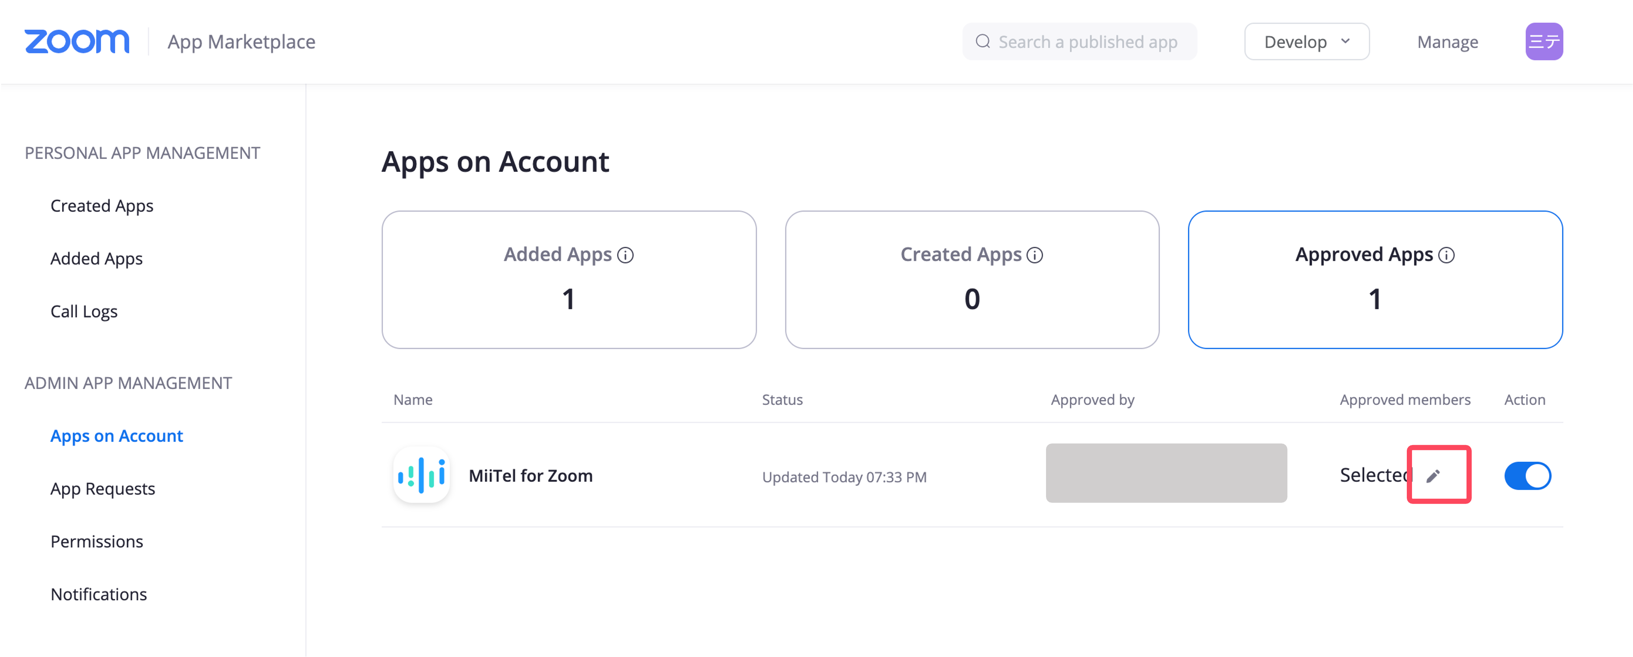Click the ADMIN APP MANAGEMENT heading
The image size is (1633, 657).
[x=128, y=383]
